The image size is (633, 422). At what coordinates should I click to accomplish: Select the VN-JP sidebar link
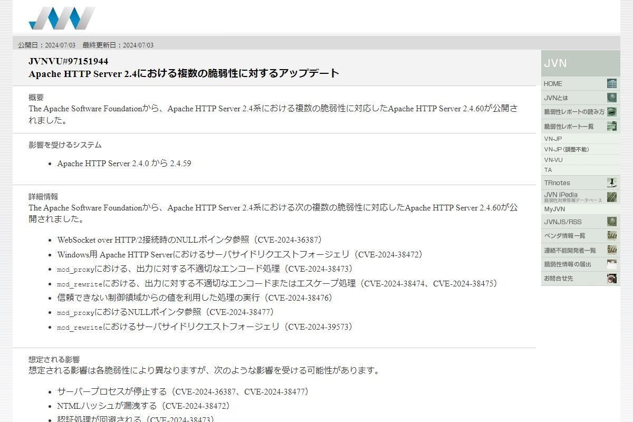(553, 139)
